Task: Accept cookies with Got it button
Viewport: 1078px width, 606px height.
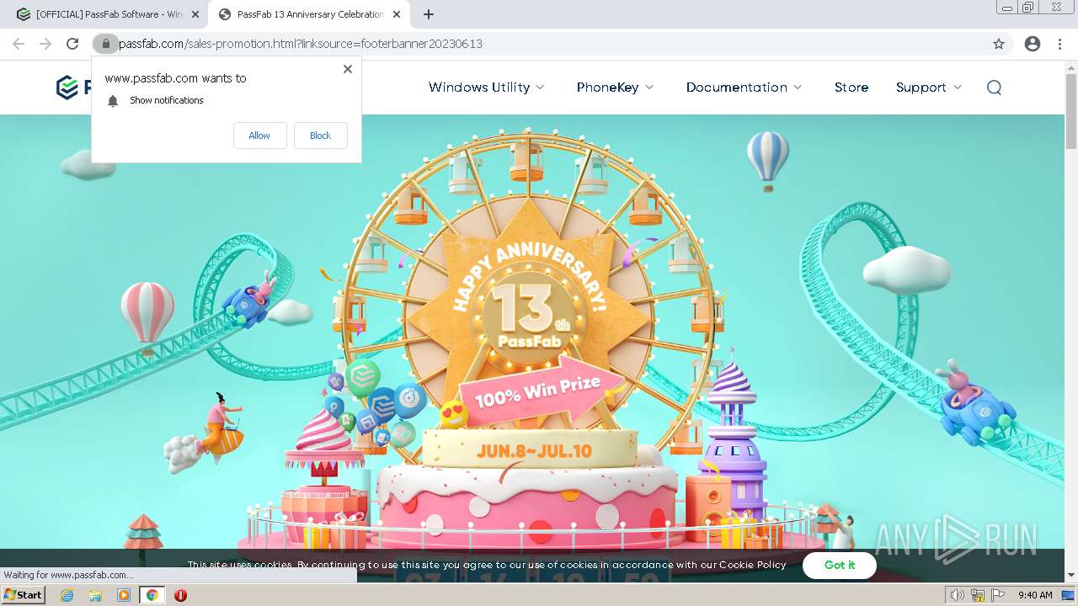Action: click(840, 566)
